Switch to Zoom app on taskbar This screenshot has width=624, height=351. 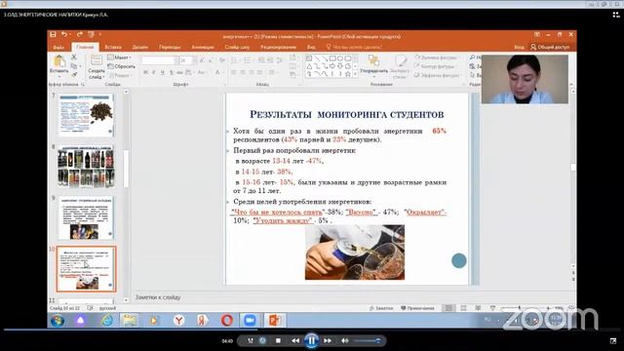tap(250, 321)
